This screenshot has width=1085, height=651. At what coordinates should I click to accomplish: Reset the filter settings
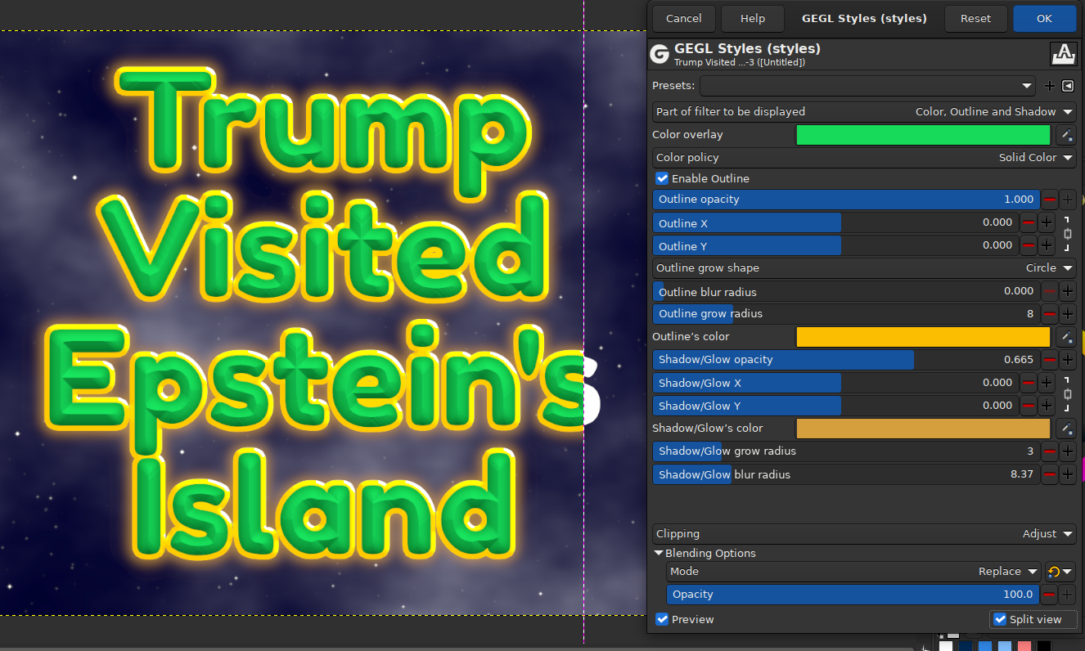(975, 18)
